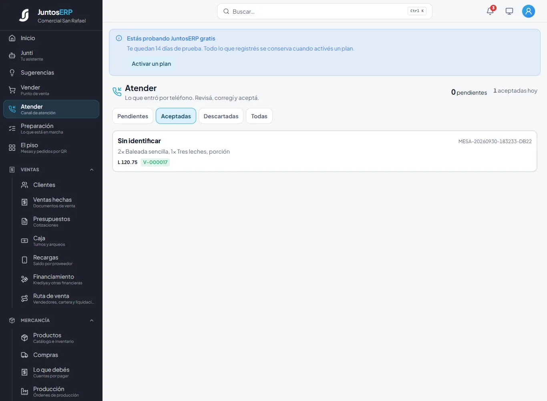Show the Descartadas tab
Image resolution: width=547 pixels, height=401 pixels.
(x=221, y=116)
